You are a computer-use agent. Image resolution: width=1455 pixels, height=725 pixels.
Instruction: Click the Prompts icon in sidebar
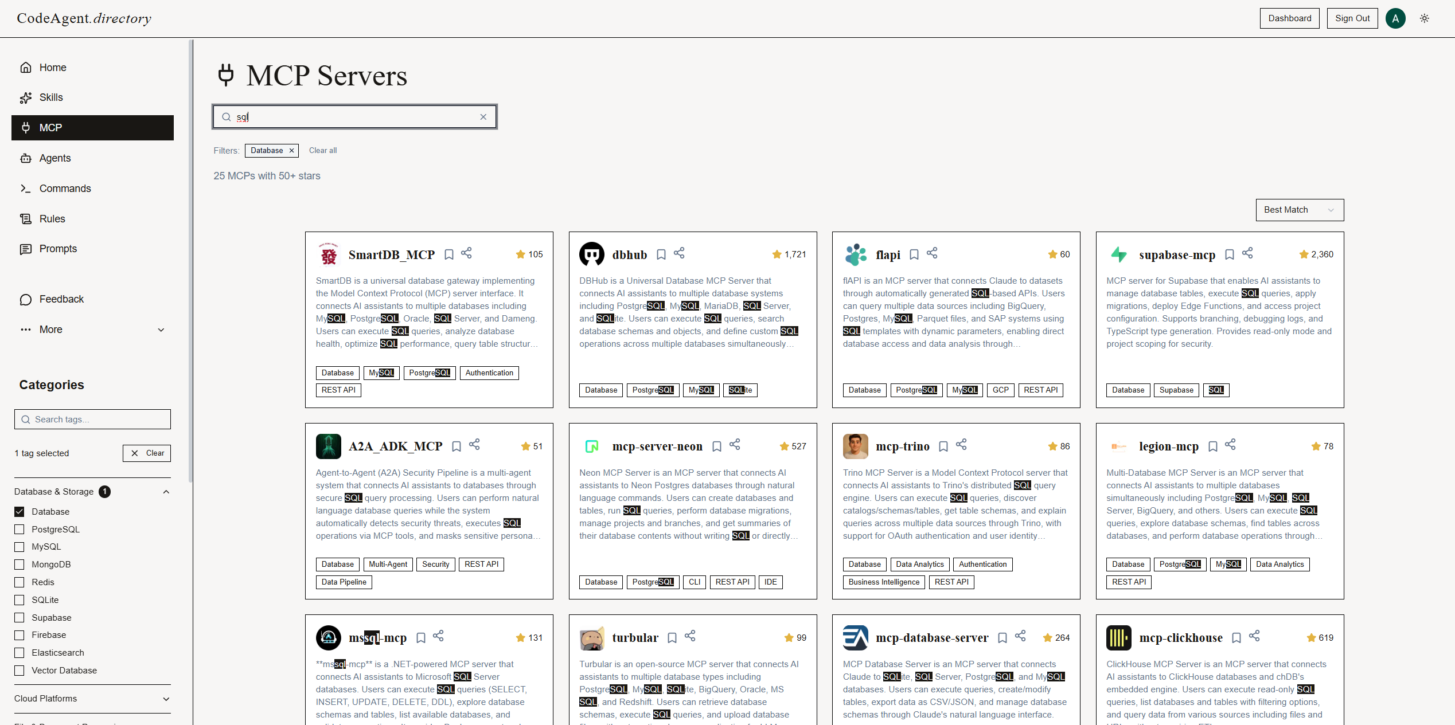click(26, 249)
